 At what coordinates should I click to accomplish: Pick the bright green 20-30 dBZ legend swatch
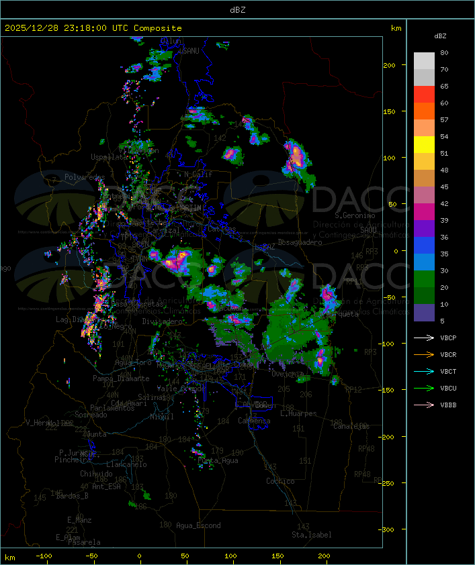coord(424,278)
